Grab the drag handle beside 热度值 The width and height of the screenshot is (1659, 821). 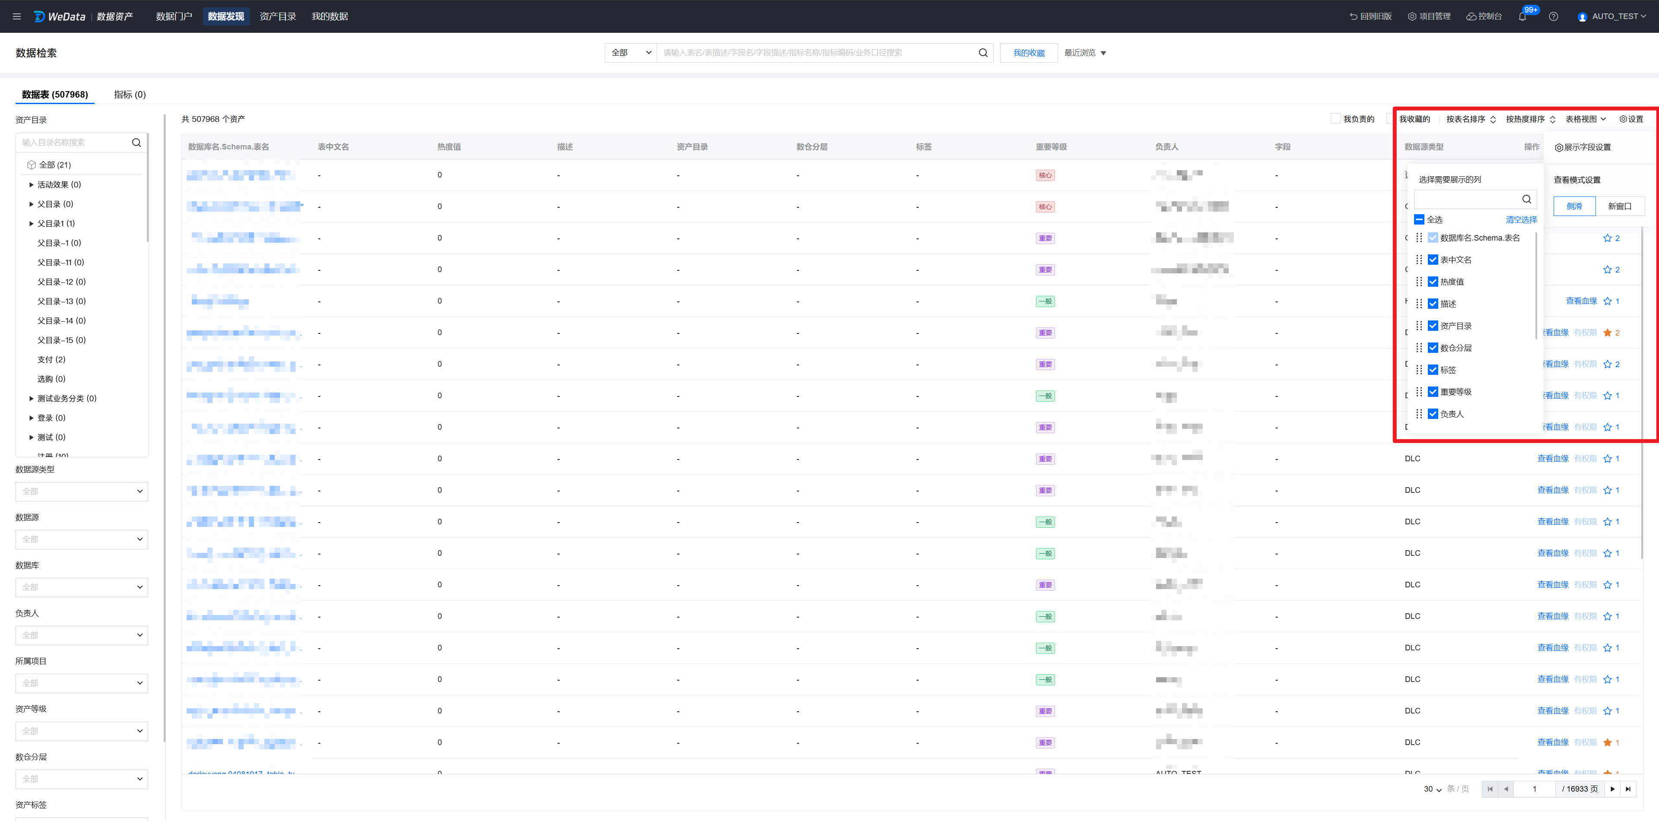coord(1419,282)
